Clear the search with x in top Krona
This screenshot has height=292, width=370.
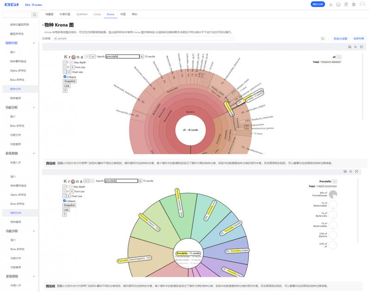[141, 56]
